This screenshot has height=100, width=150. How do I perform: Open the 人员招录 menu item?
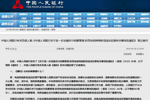click(x=64, y=18)
